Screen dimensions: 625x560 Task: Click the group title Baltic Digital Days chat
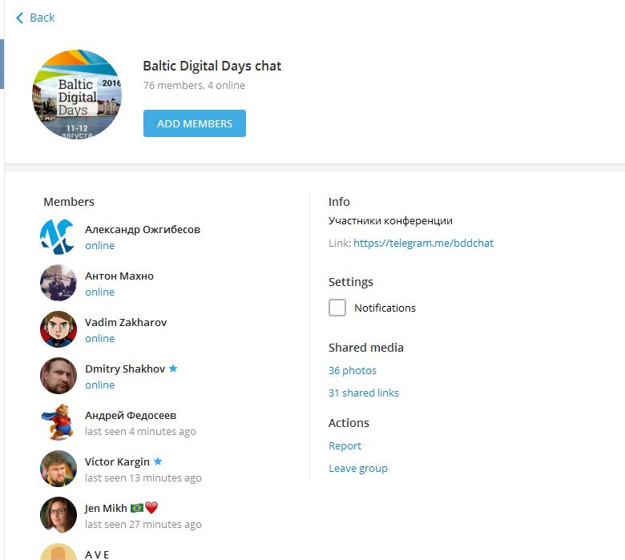point(212,66)
